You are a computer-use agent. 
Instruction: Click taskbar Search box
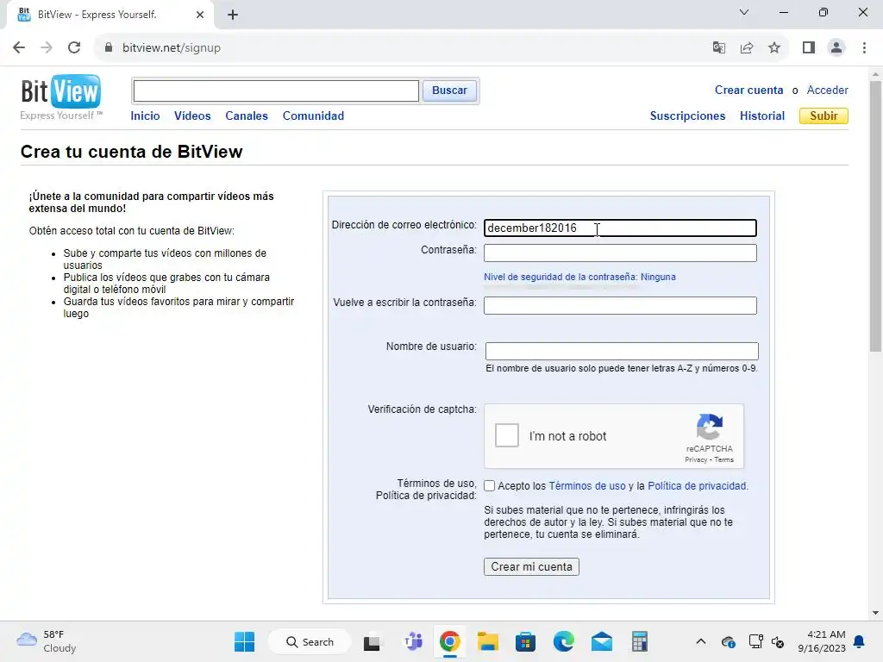click(310, 641)
